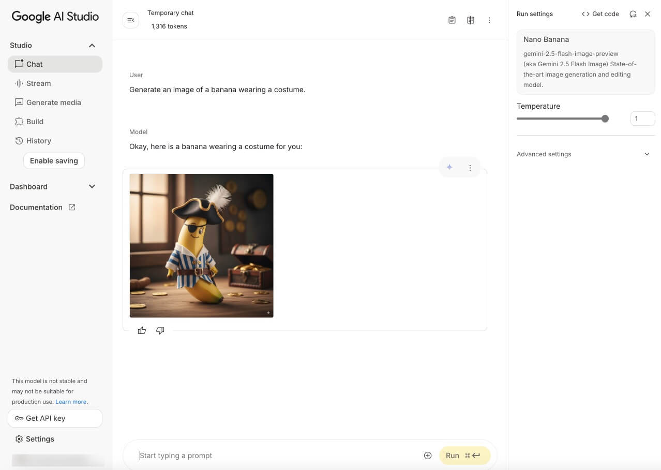Click the Learn more link
The width and height of the screenshot is (661, 470).
click(x=71, y=402)
